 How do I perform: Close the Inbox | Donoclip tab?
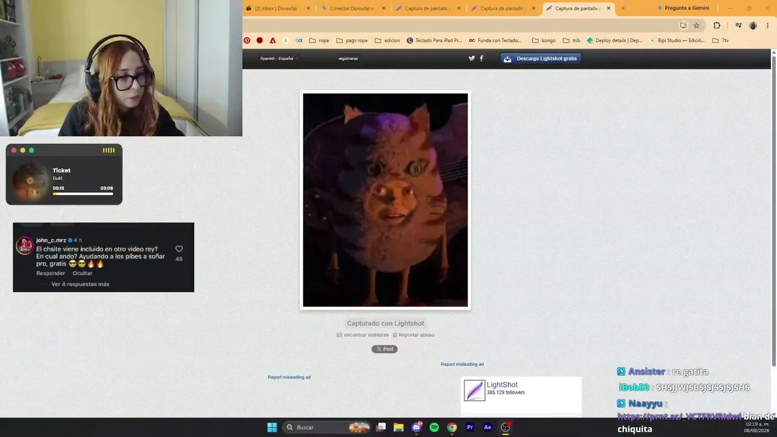[x=308, y=8]
